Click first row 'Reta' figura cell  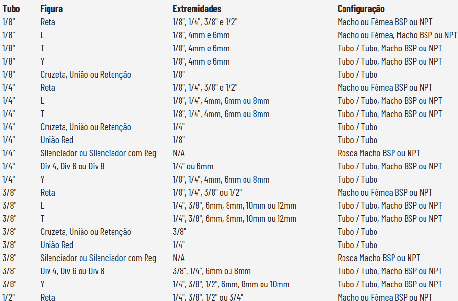point(48,22)
